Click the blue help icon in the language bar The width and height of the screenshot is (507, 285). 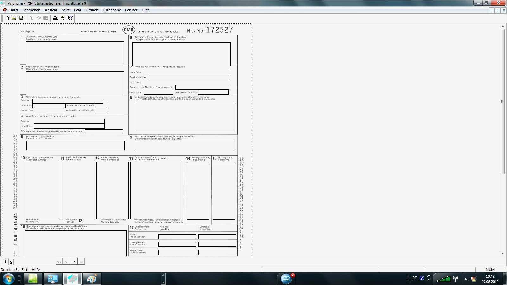click(422, 278)
